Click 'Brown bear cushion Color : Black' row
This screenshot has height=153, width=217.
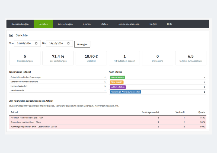click(108, 122)
